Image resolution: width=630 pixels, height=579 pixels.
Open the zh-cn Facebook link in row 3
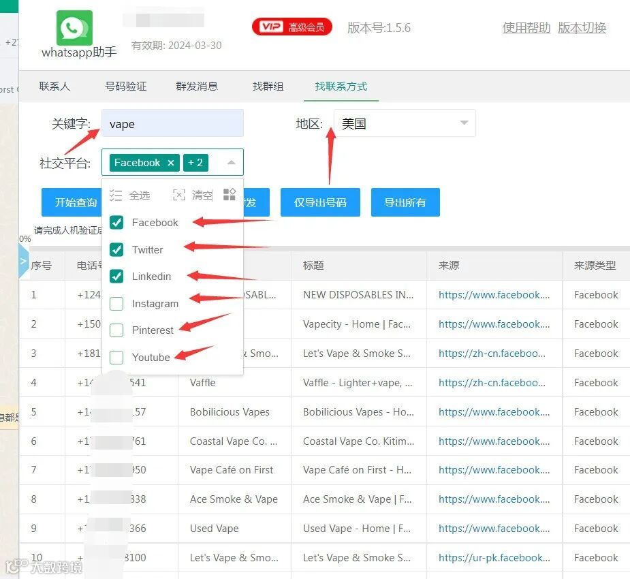point(492,353)
